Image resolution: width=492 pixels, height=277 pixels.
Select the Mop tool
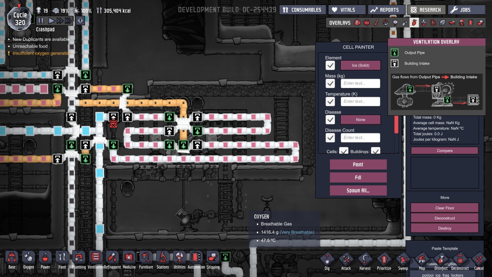click(x=422, y=261)
